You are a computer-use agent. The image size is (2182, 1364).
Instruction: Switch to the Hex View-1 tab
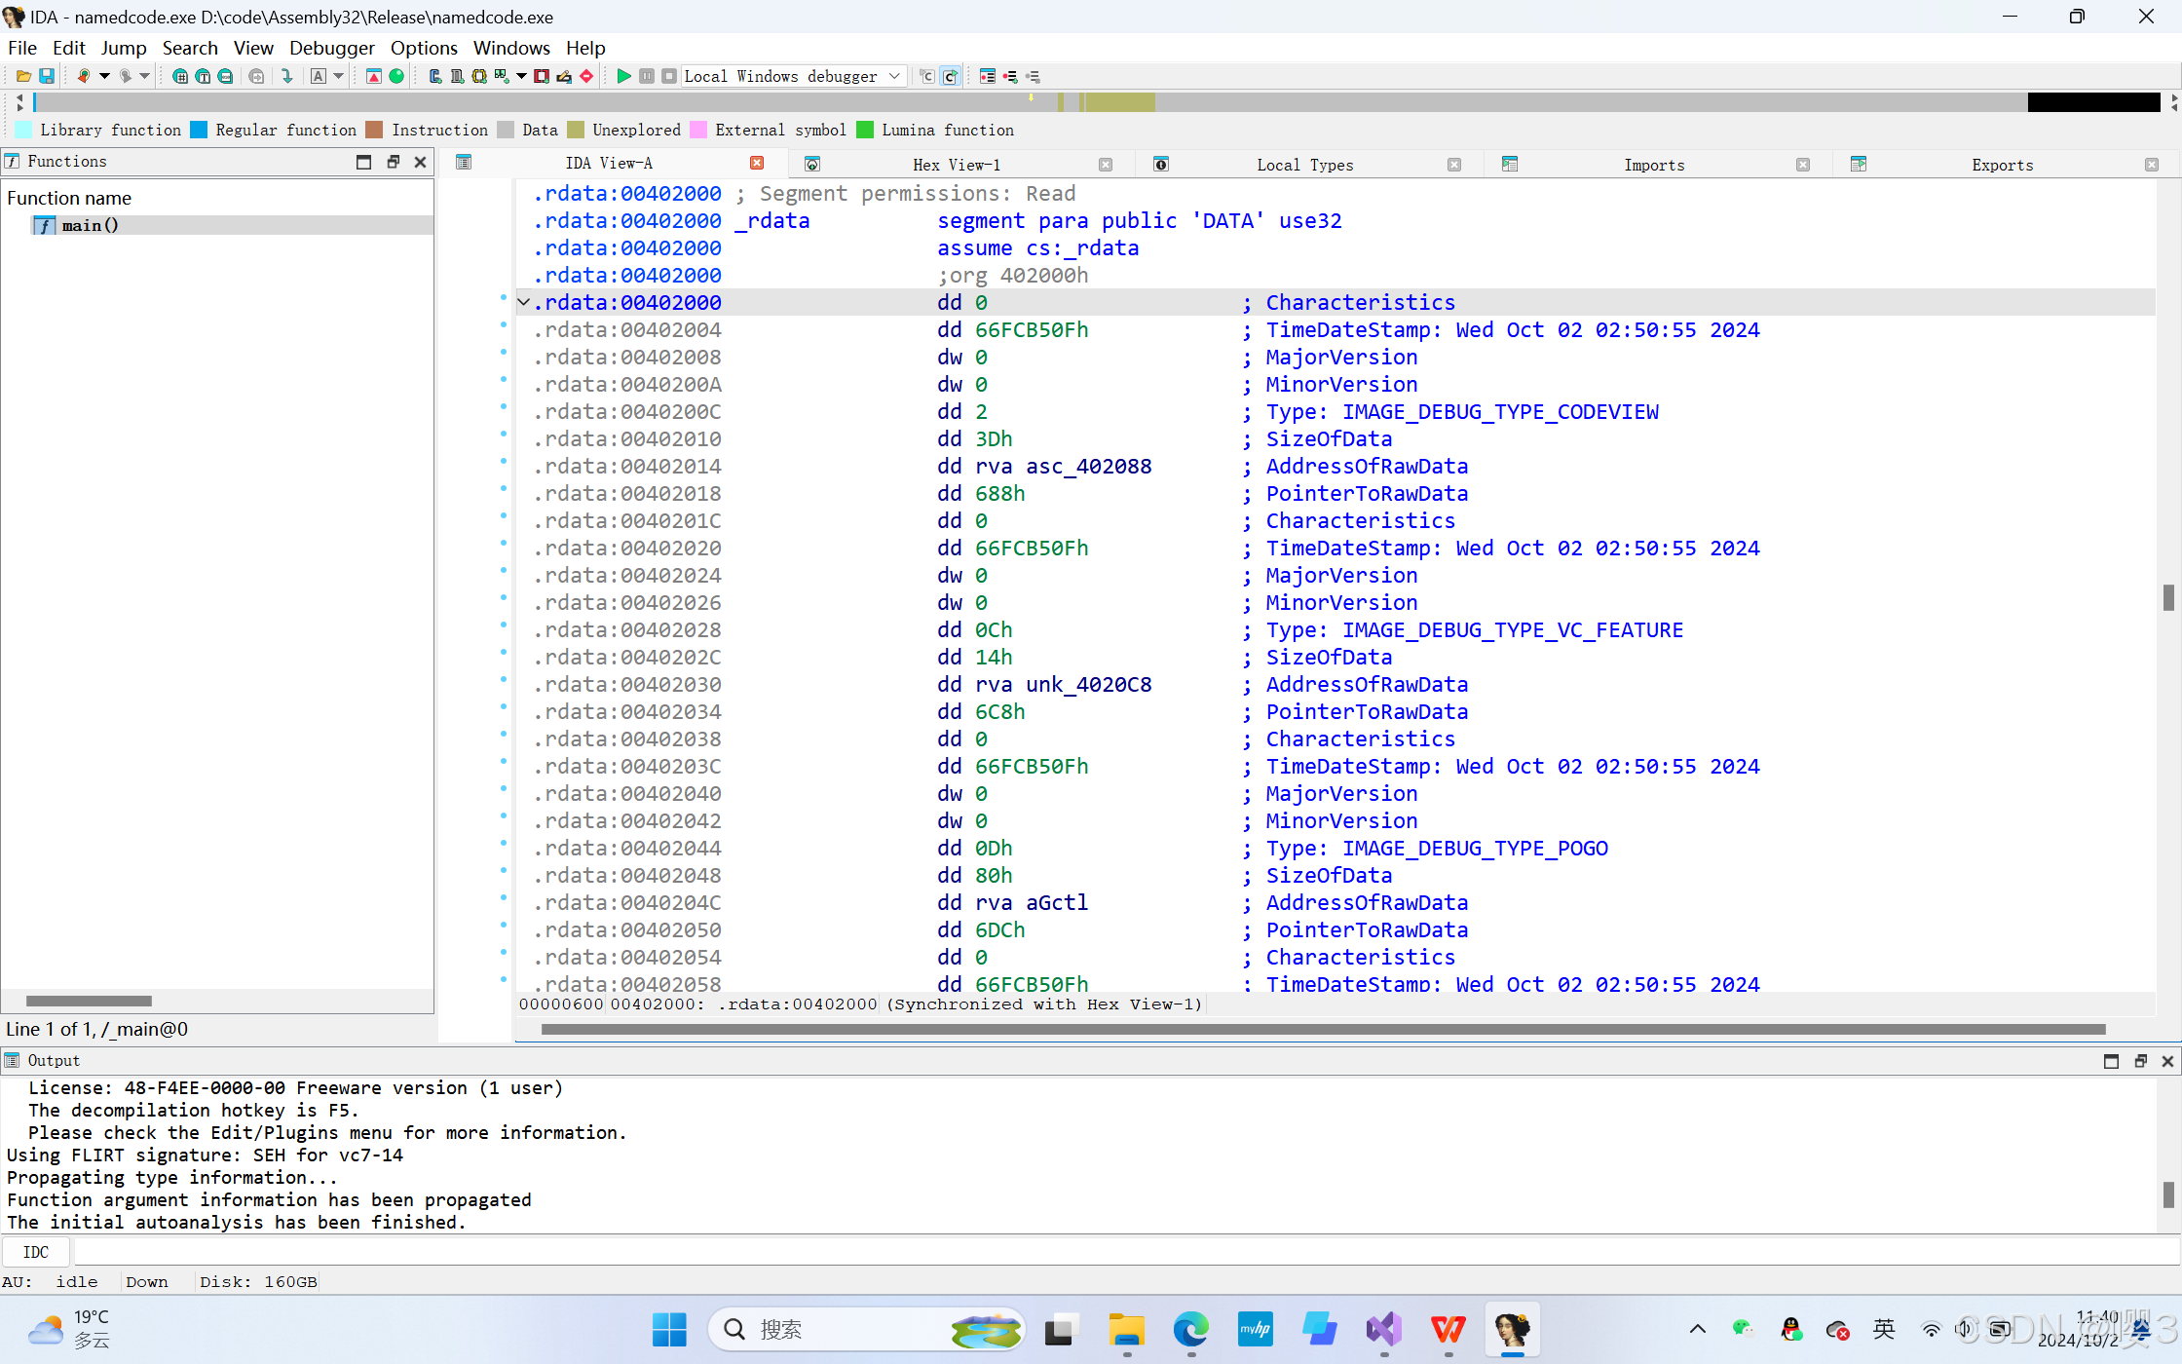tap(956, 165)
